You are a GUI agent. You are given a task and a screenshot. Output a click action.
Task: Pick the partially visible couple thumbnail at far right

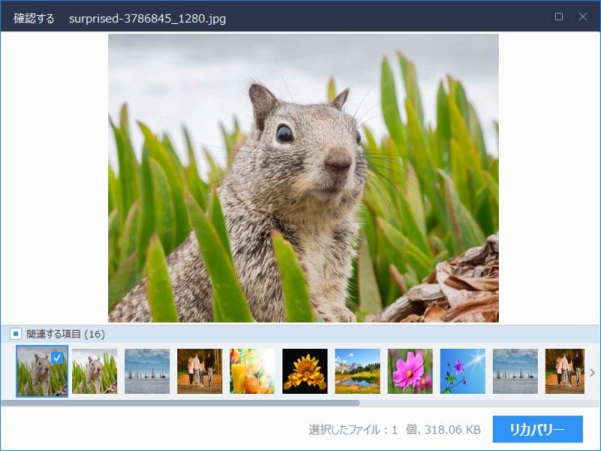pos(564,371)
